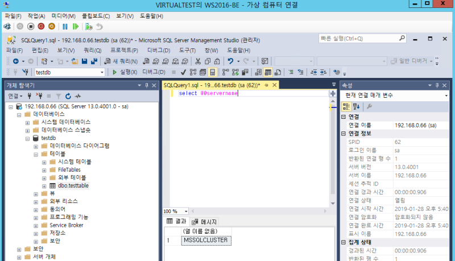Toggle categorized view in Properties panel
This screenshot has height=261, width=455.
click(346, 107)
